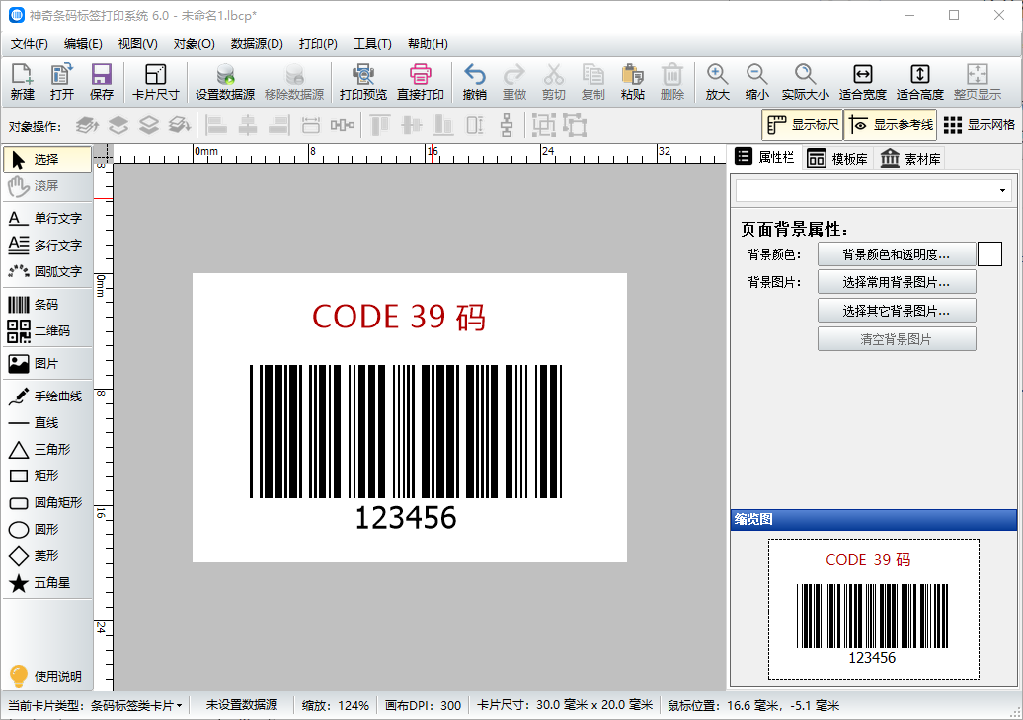The image size is (1023, 720).
Task: Click 设置数据源 data source icon
Action: 225,82
